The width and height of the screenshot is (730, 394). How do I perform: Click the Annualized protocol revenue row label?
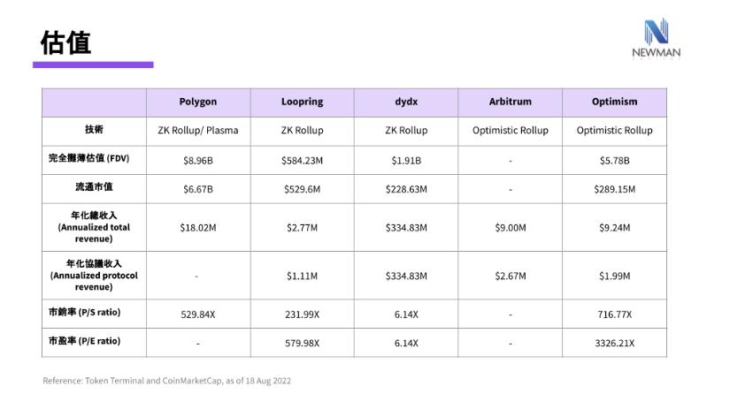(94, 275)
